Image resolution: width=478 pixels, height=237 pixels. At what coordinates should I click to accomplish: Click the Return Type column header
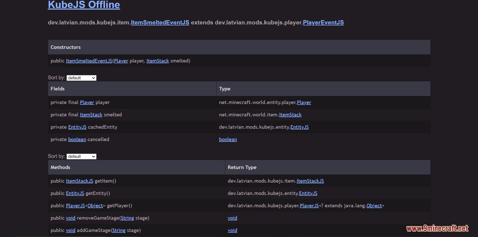point(328,167)
